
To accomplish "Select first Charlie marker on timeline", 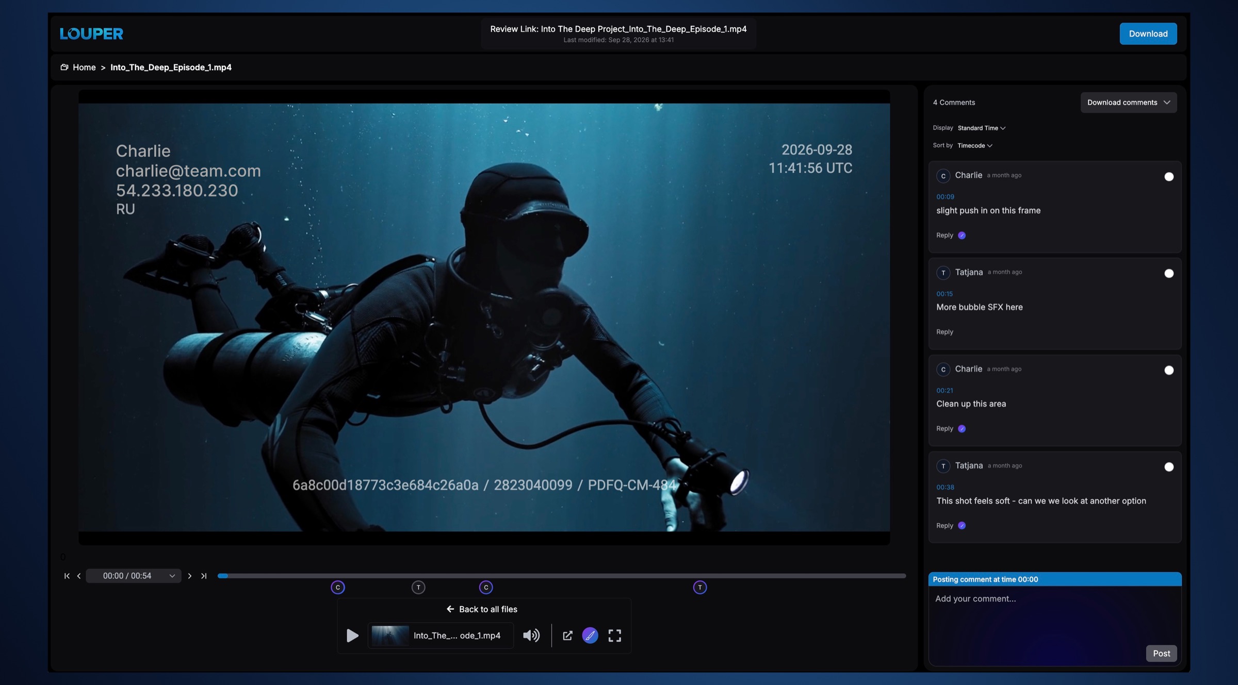I will tap(338, 588).
